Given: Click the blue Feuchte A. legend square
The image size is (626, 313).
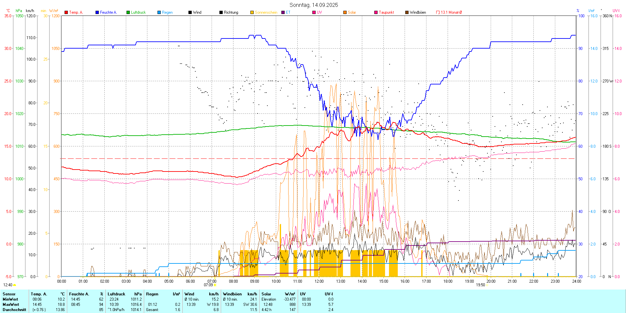Looking at the screenshot, I should [x=97, y=12].
